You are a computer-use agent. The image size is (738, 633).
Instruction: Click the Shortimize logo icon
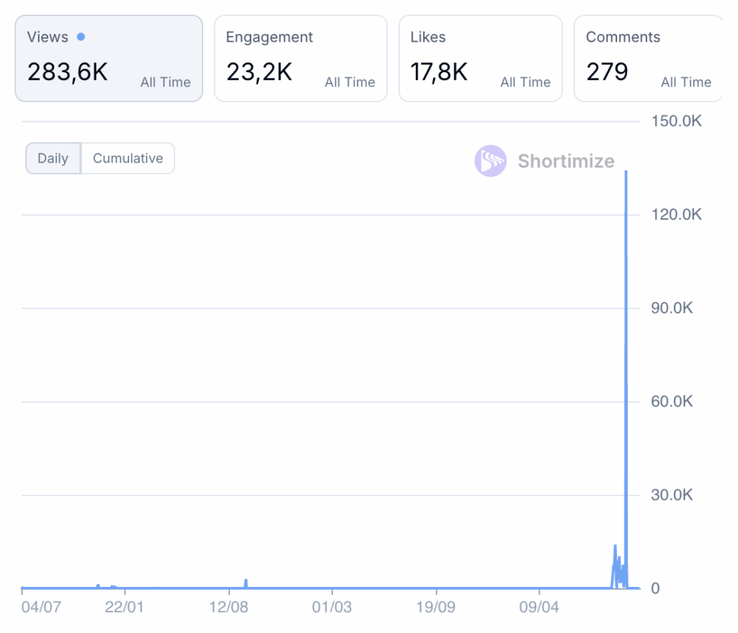[490, 161]
